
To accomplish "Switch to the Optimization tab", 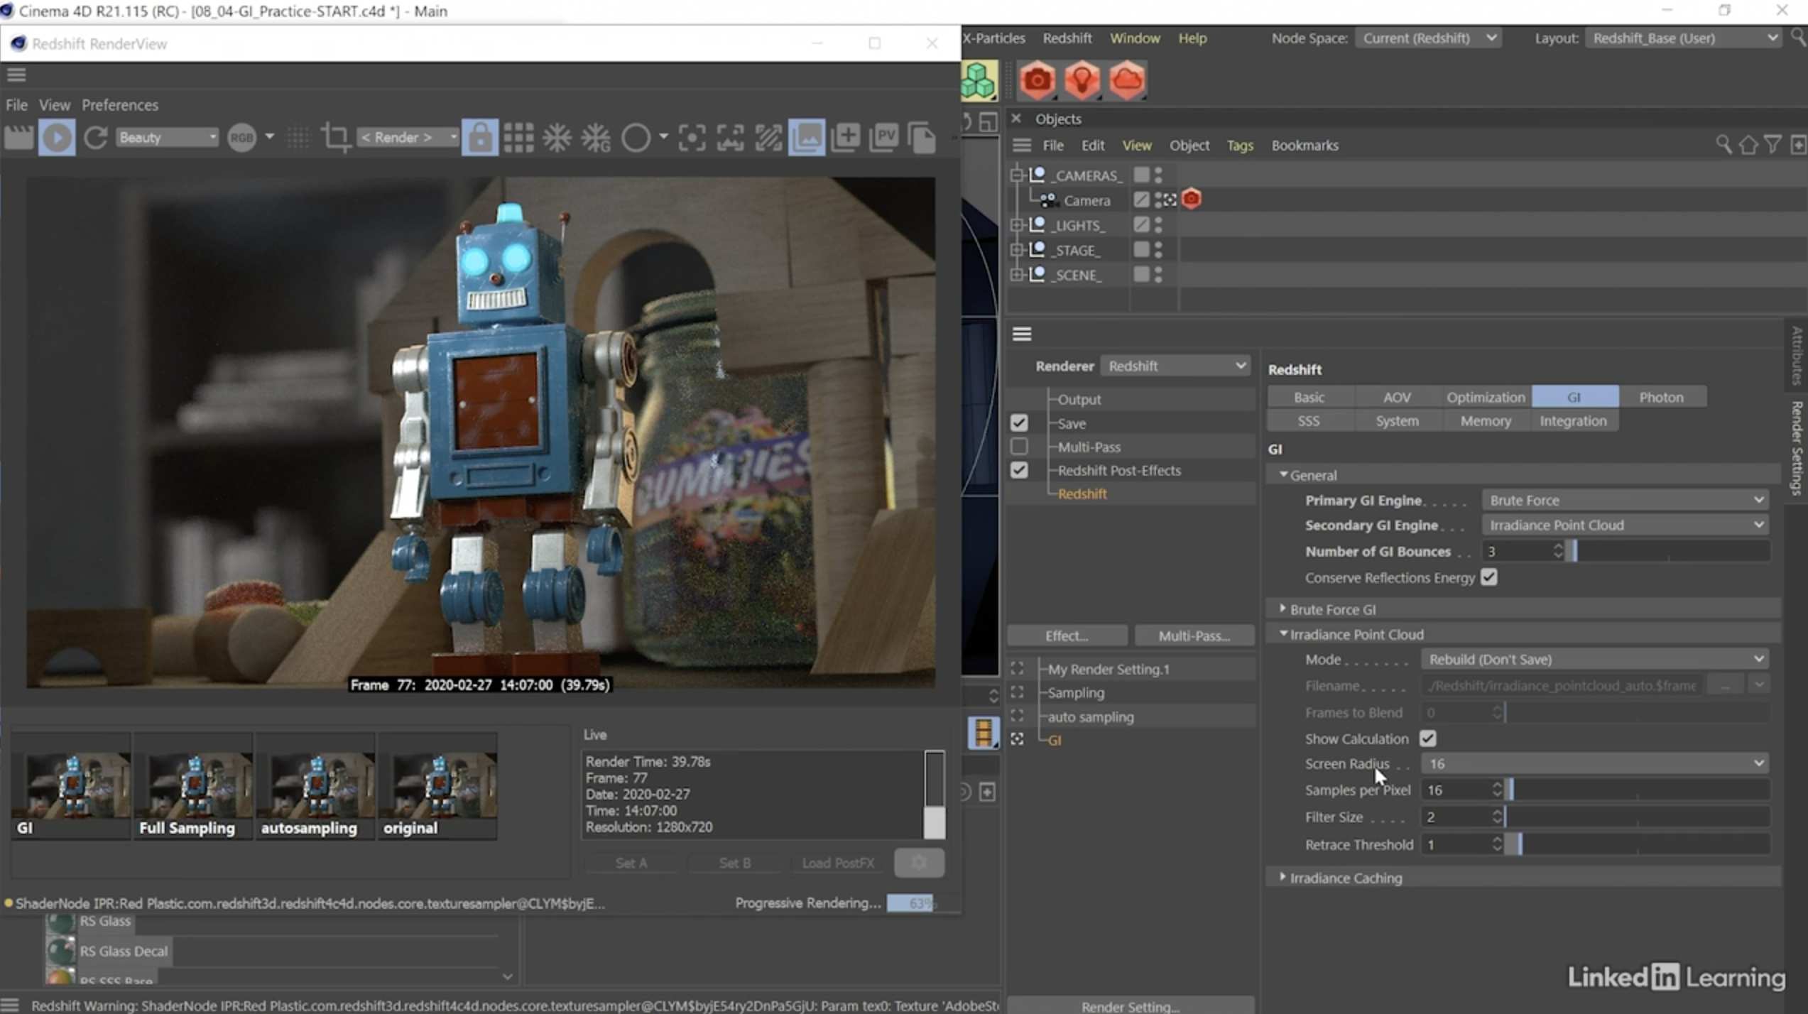I will [x=1485, y=397].
